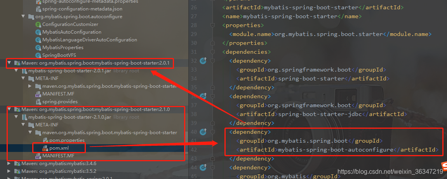Viewport: 447px width, 179px height.
Task: Click 'org.mybatis.spring.boot.starter' module name value
Action: (328, 34)
